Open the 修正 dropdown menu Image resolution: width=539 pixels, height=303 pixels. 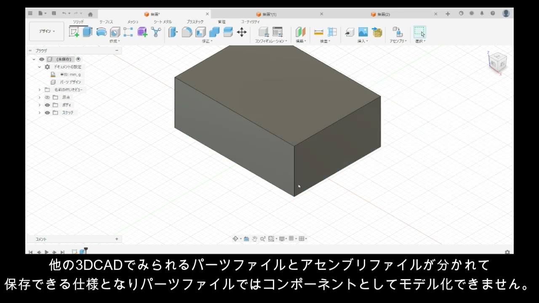tap(207, 41)
